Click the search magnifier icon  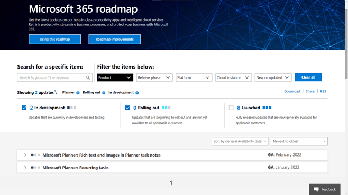click(88, 77)
